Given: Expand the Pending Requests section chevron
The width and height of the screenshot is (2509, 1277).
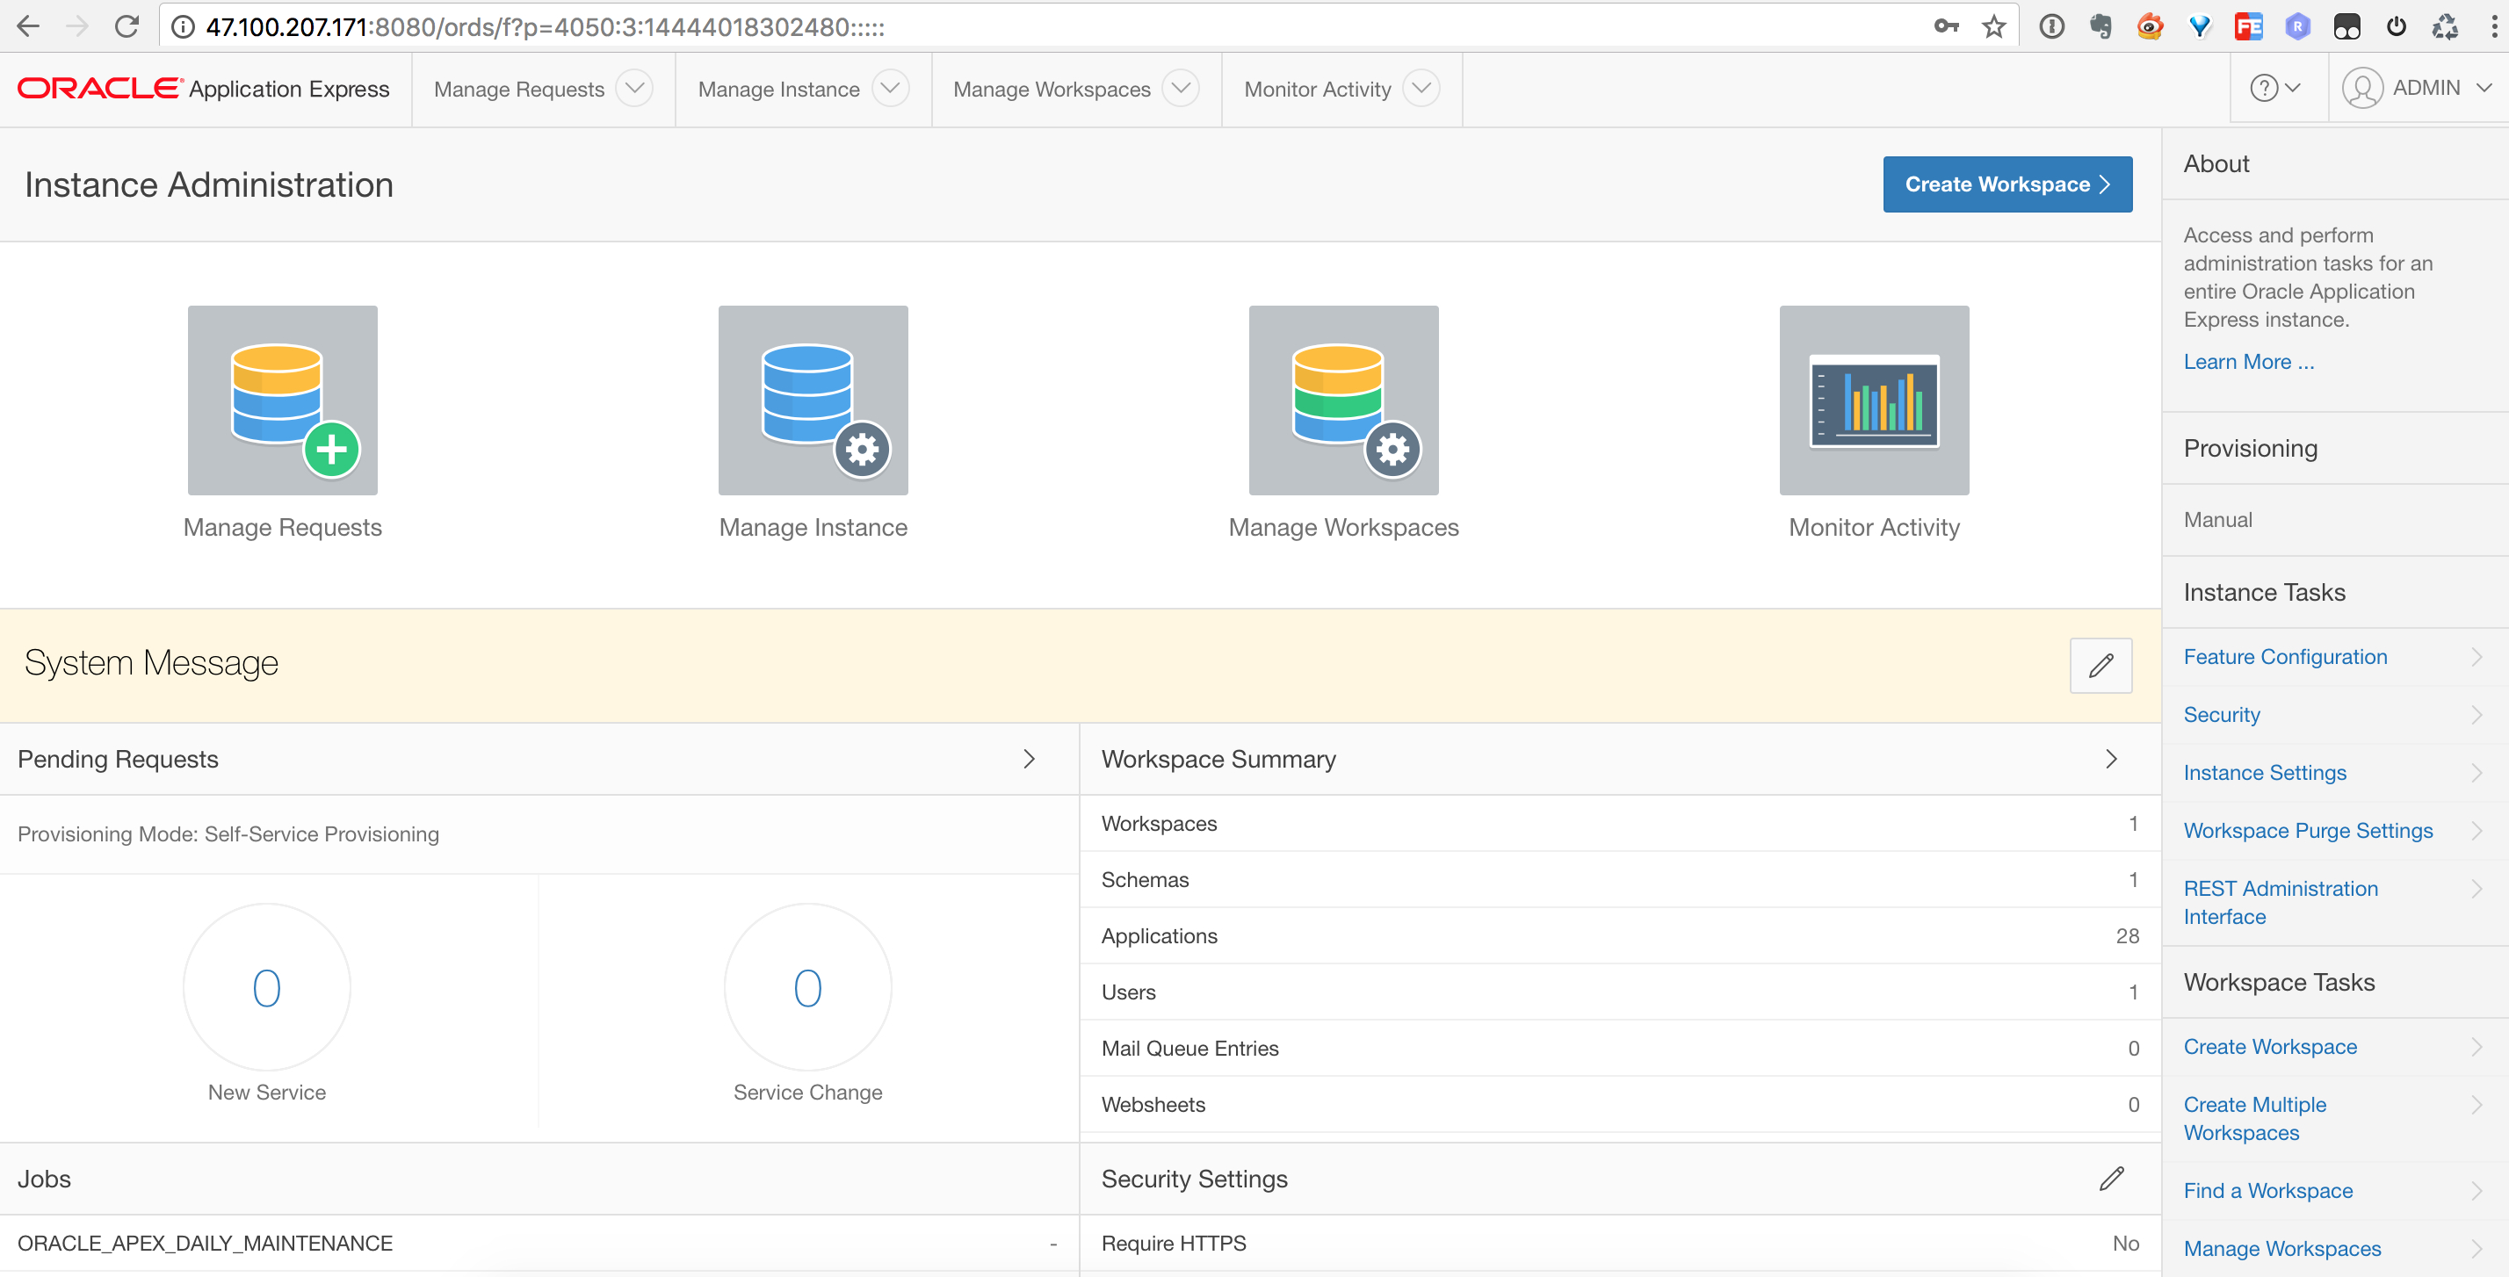Looking at the screenshot, I should [1029, 759].
